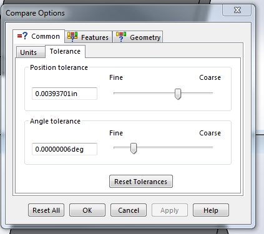The width and height of the screenshot is (264, 234).
Task: Click the Position tolerance value field
Action: coord(64,94)
